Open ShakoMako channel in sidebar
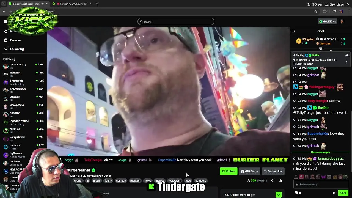 (23, 106)
